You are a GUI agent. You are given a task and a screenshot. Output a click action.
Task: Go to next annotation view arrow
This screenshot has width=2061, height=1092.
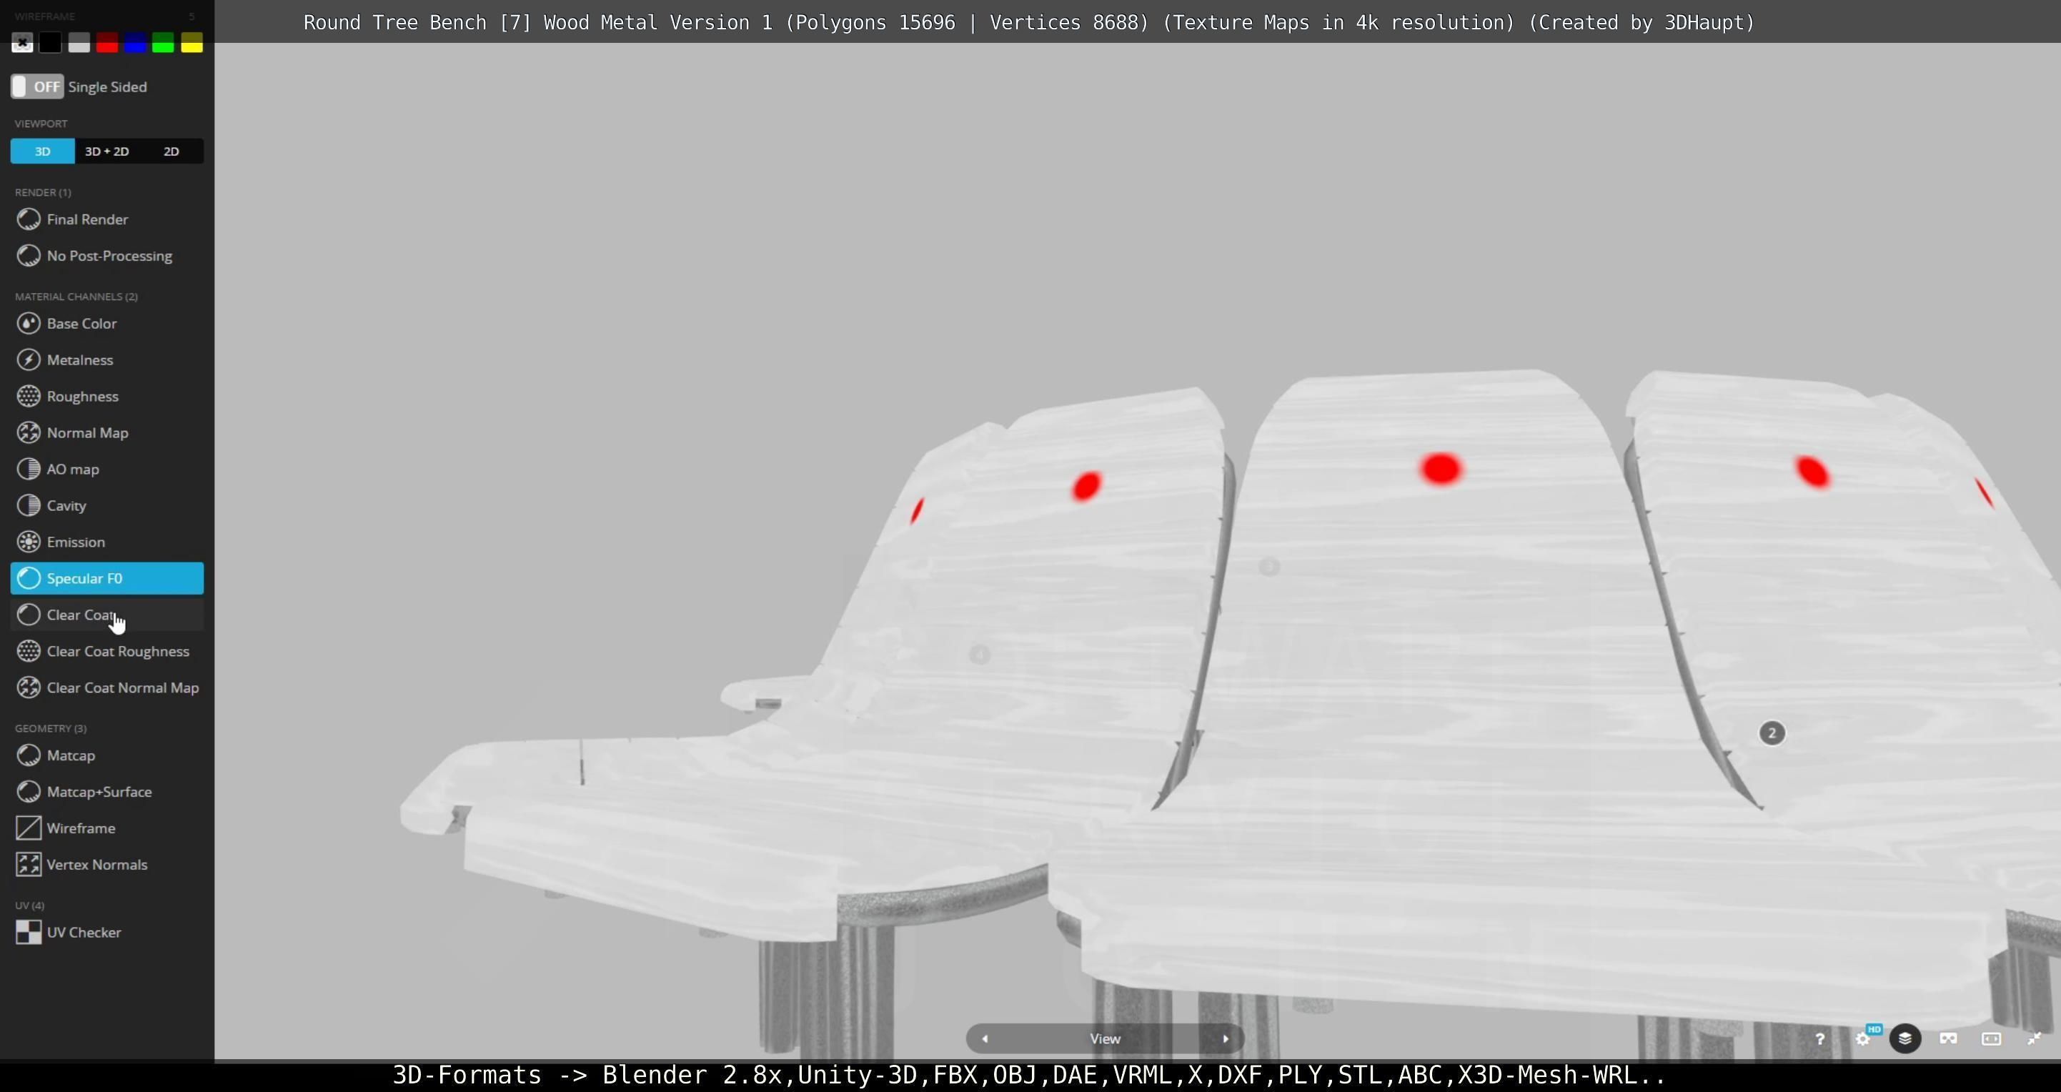tap(1225, 1038)
